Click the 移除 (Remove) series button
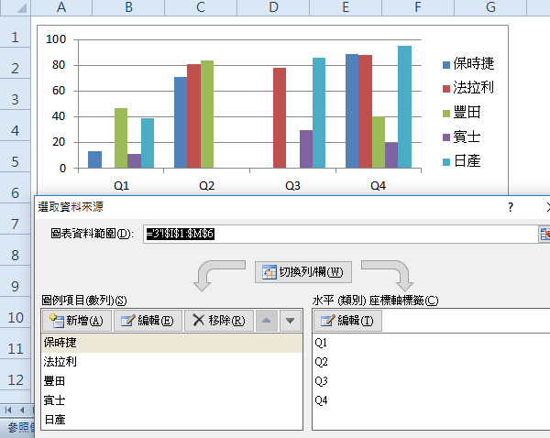Screen dimensions: 550x438 click(219, 321)
